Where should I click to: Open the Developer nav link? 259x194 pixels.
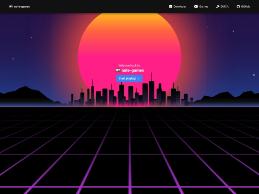coord(177,6)
